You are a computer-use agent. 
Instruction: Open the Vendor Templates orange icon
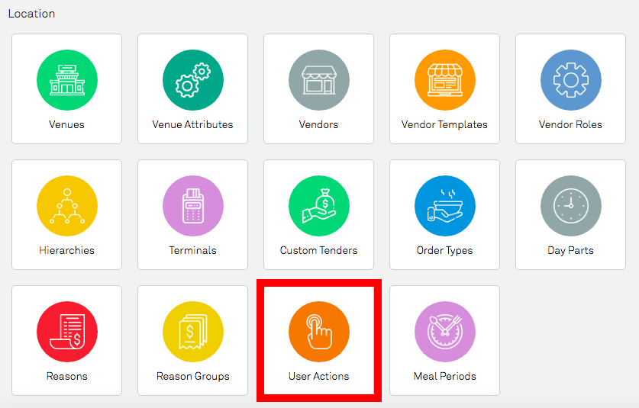[444, 80]
